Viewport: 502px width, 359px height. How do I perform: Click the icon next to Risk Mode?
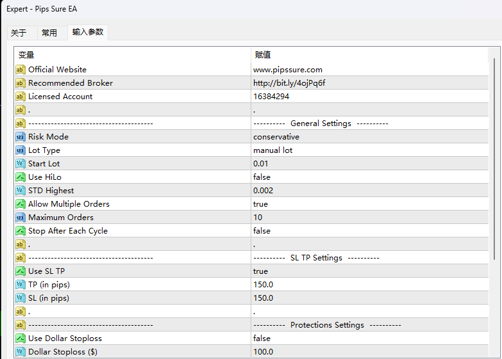[x=21, y=137]
